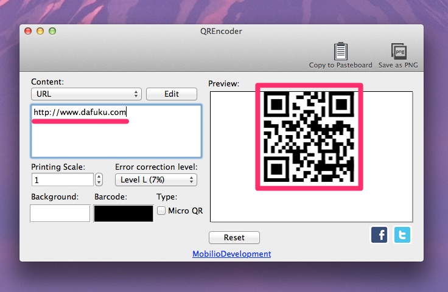448x292 pixels.
Task: Click the white Background color swatch
Action: pyautogui.click(x=60, y=213)
